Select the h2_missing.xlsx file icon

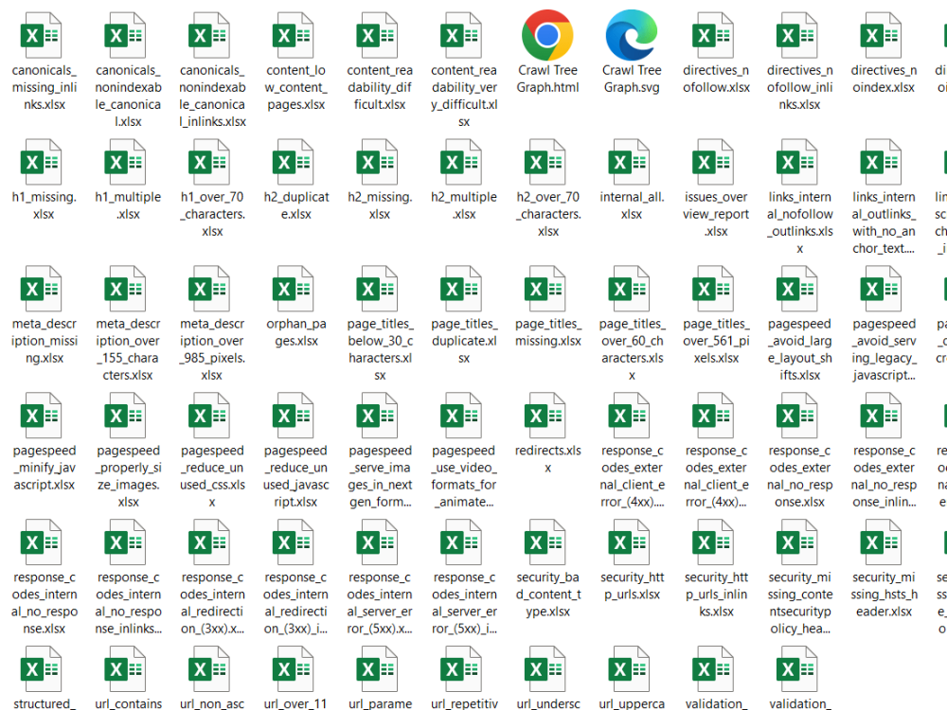(378, 163)
